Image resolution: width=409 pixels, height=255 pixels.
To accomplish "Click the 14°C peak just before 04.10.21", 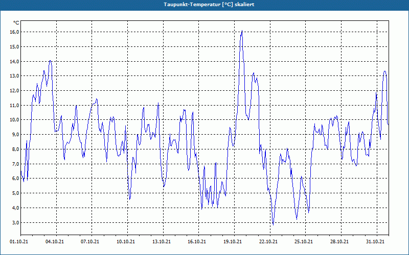I will click(x=50, y=61).
